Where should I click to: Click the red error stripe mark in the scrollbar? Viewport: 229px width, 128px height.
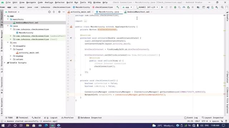[224, 94]
